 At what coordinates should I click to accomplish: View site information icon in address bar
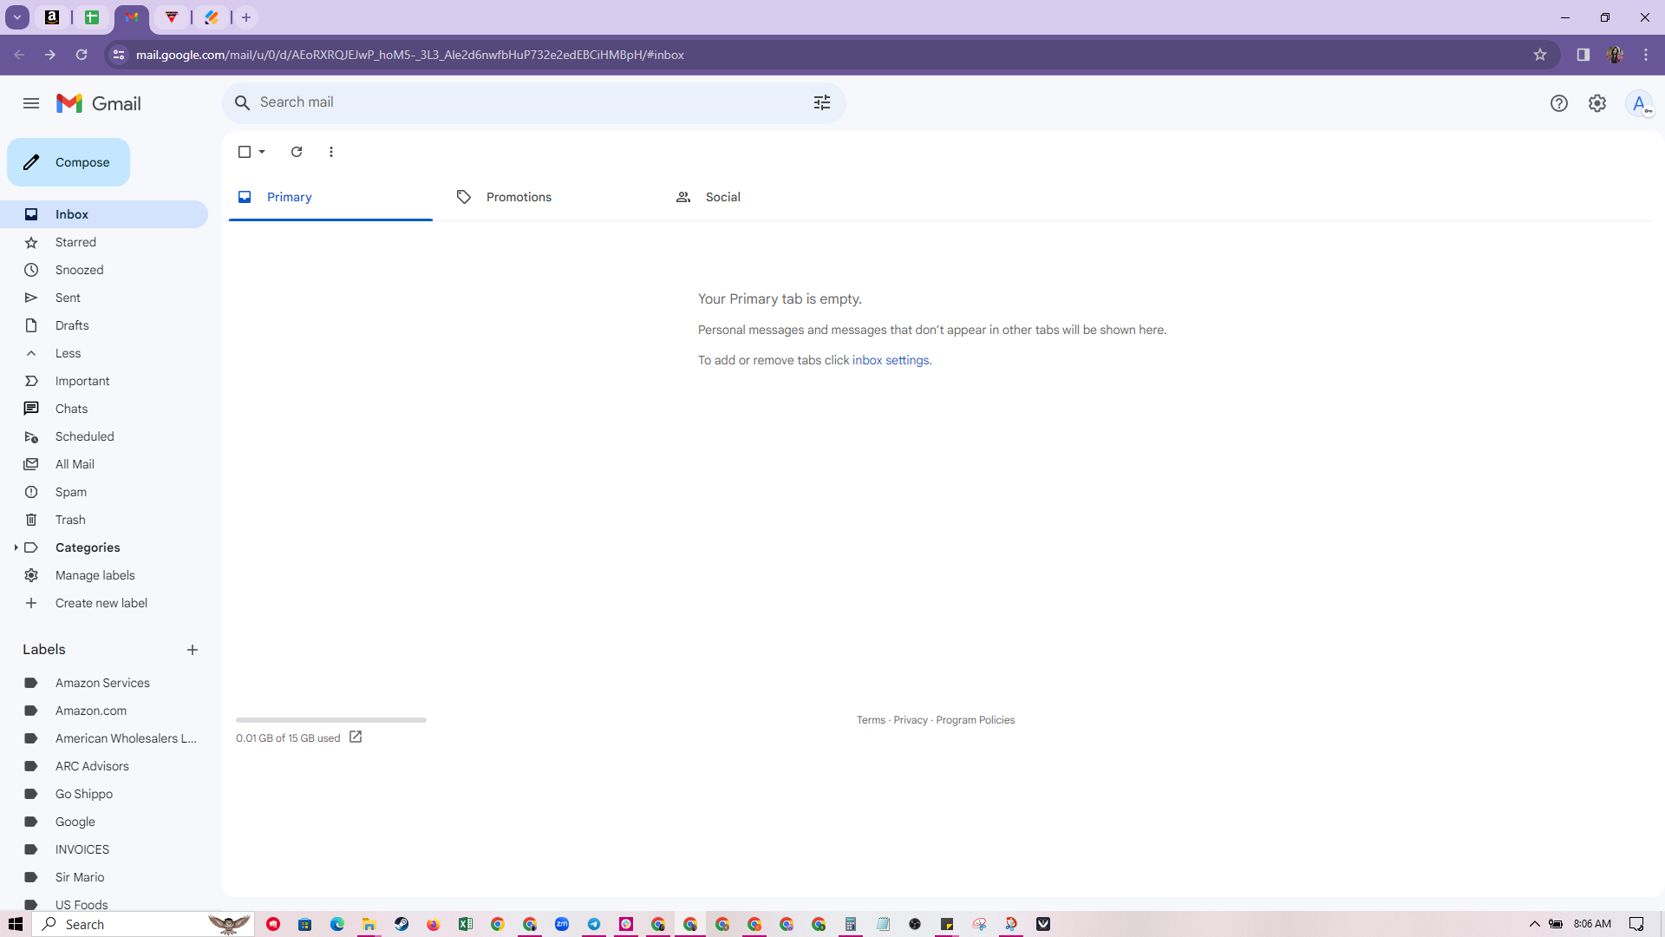(119, 55)
